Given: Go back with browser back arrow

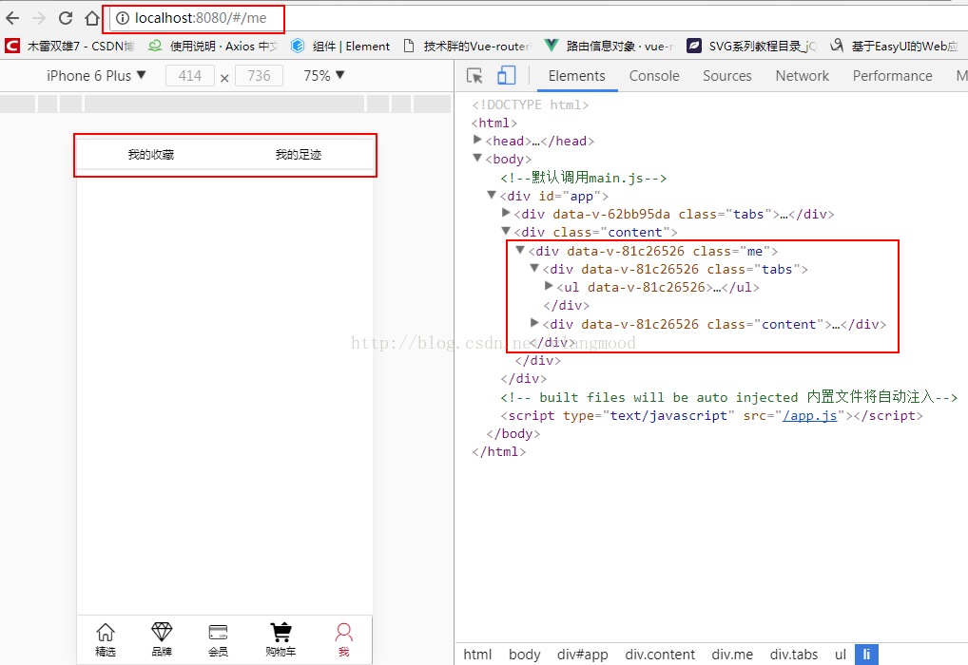Looking at the screenshot, I should point(12,18).
